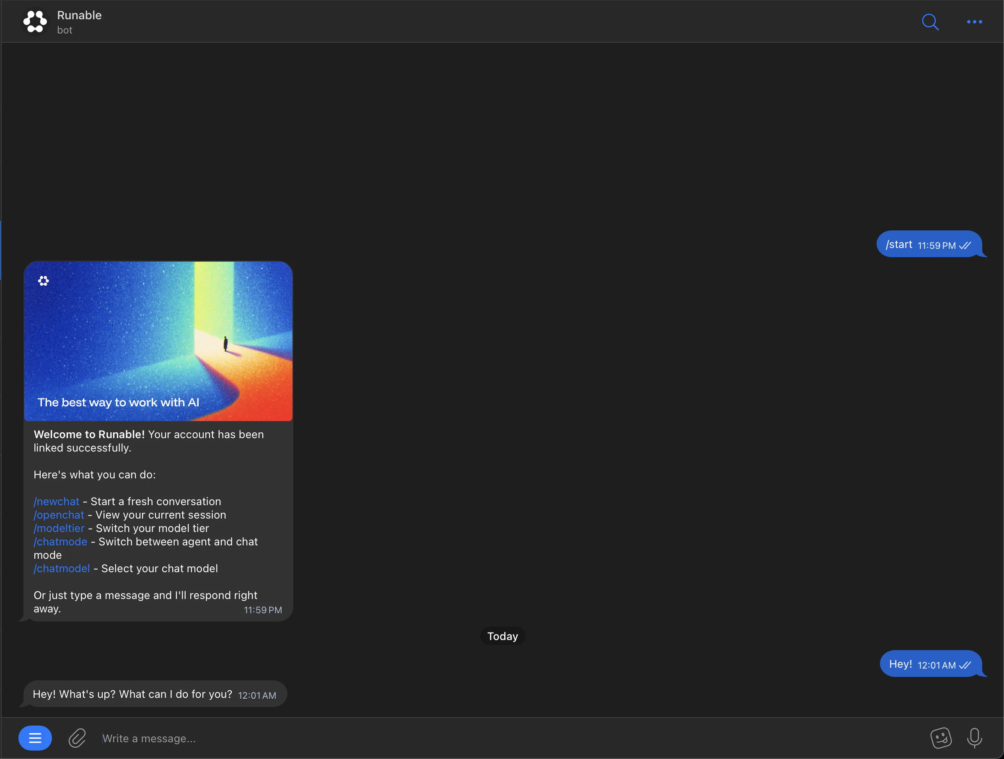Click the small Runable logo on the banner
Viewport: 1004px width, 759px height.
44,281
